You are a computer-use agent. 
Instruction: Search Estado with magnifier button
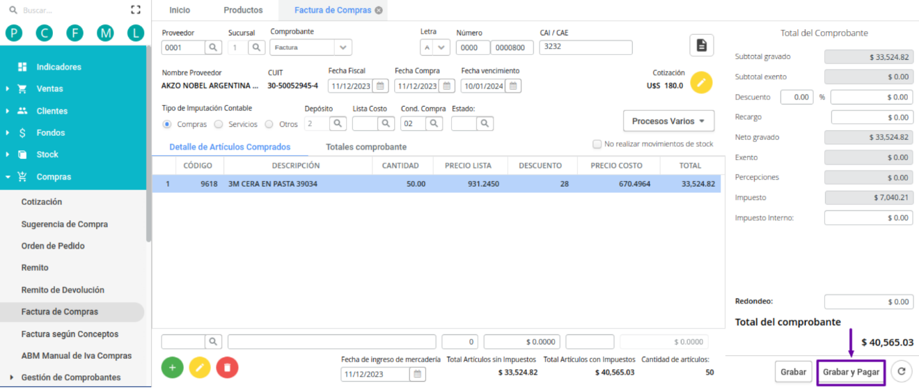(485, 123)
